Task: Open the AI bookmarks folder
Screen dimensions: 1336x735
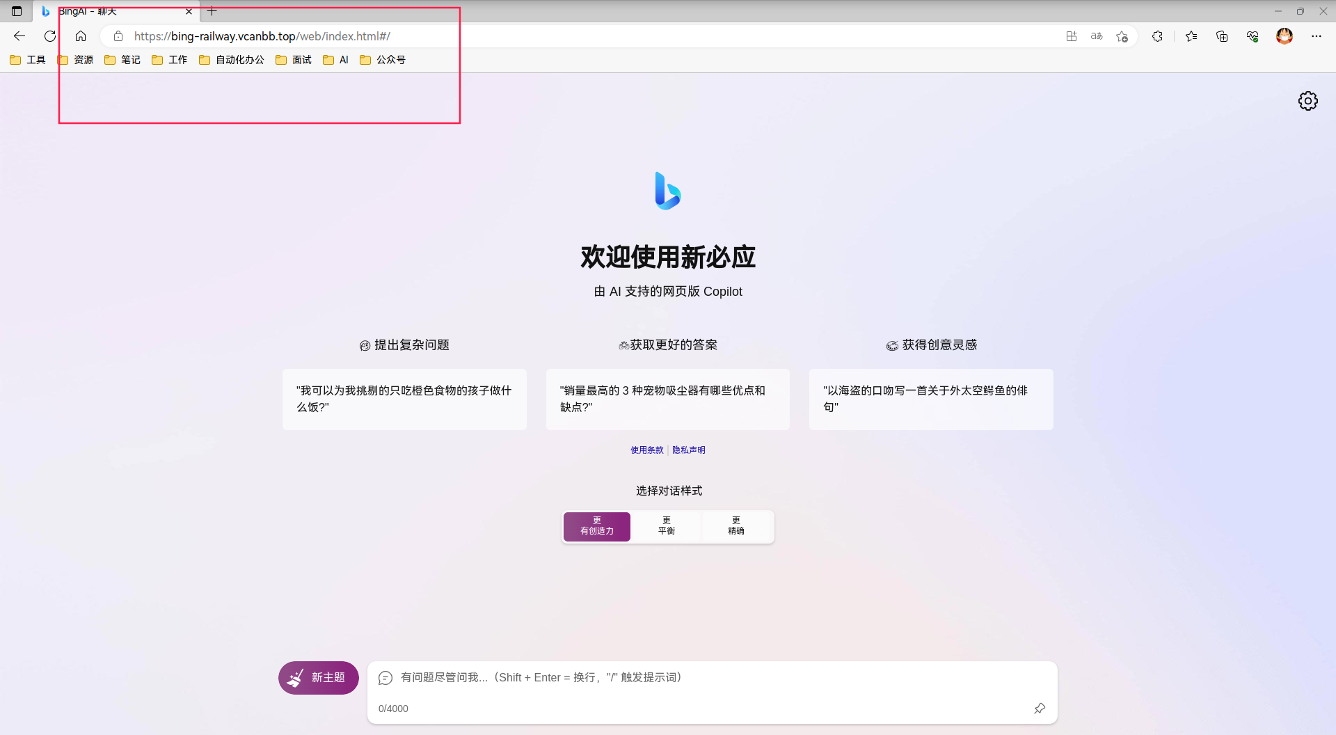Action: (x=335, y=60)
